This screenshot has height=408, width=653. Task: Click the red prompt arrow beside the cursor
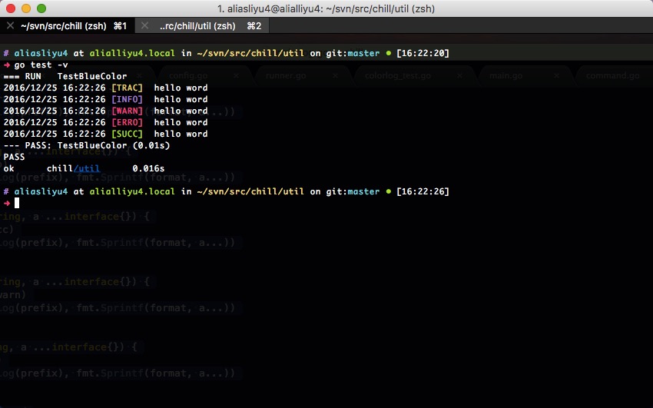point(7,203)
